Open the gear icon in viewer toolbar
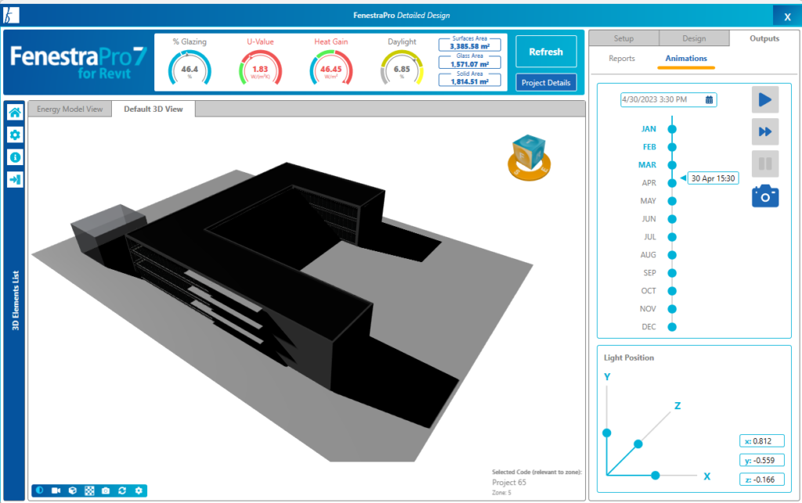Viewport: 802px width, 503px height. (x=139, y=490)
